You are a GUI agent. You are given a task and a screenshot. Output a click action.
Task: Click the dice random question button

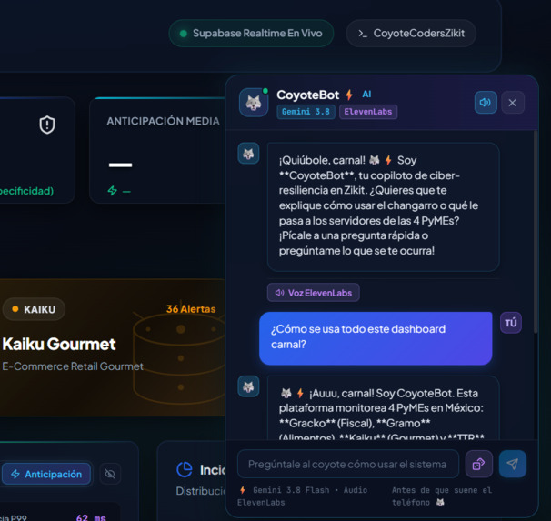[x=479, y=464]
